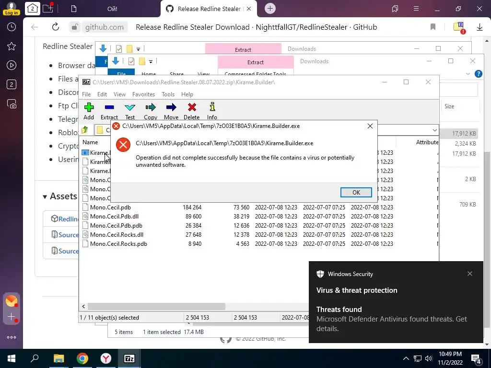
Task: Switch to 7-Zip on the taskbar
Action: pos(129,358)
